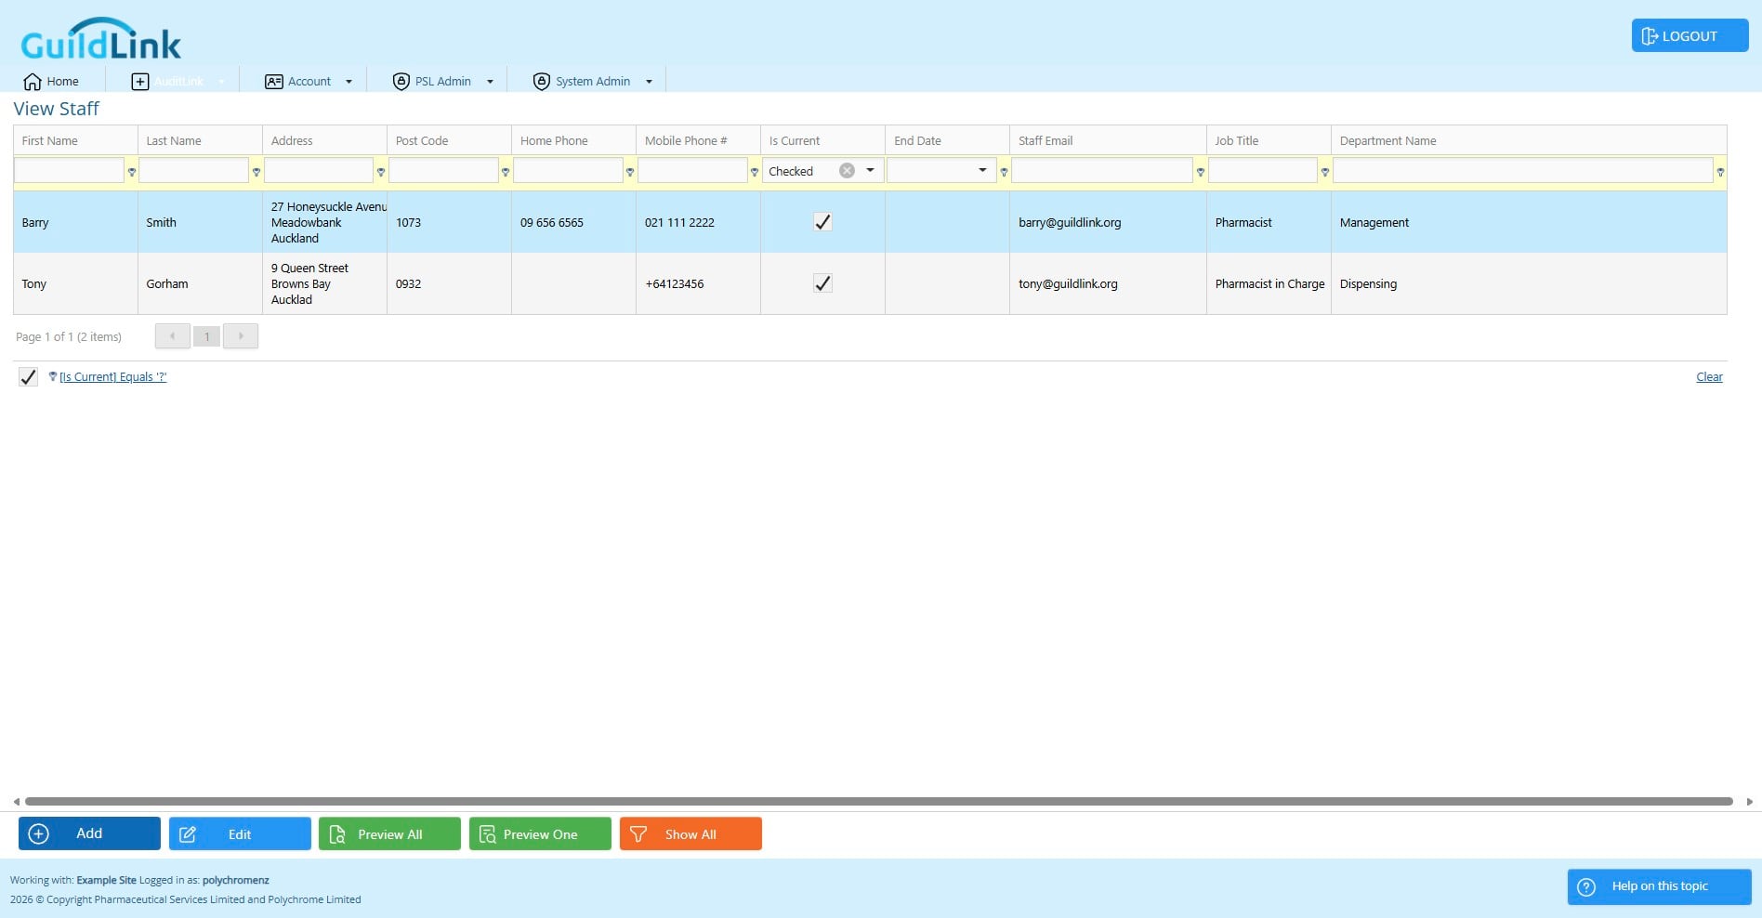The width and height of the screenshot is (1762, 918).
Task: Click the System Admin shield icon
Action: (542, 82)
